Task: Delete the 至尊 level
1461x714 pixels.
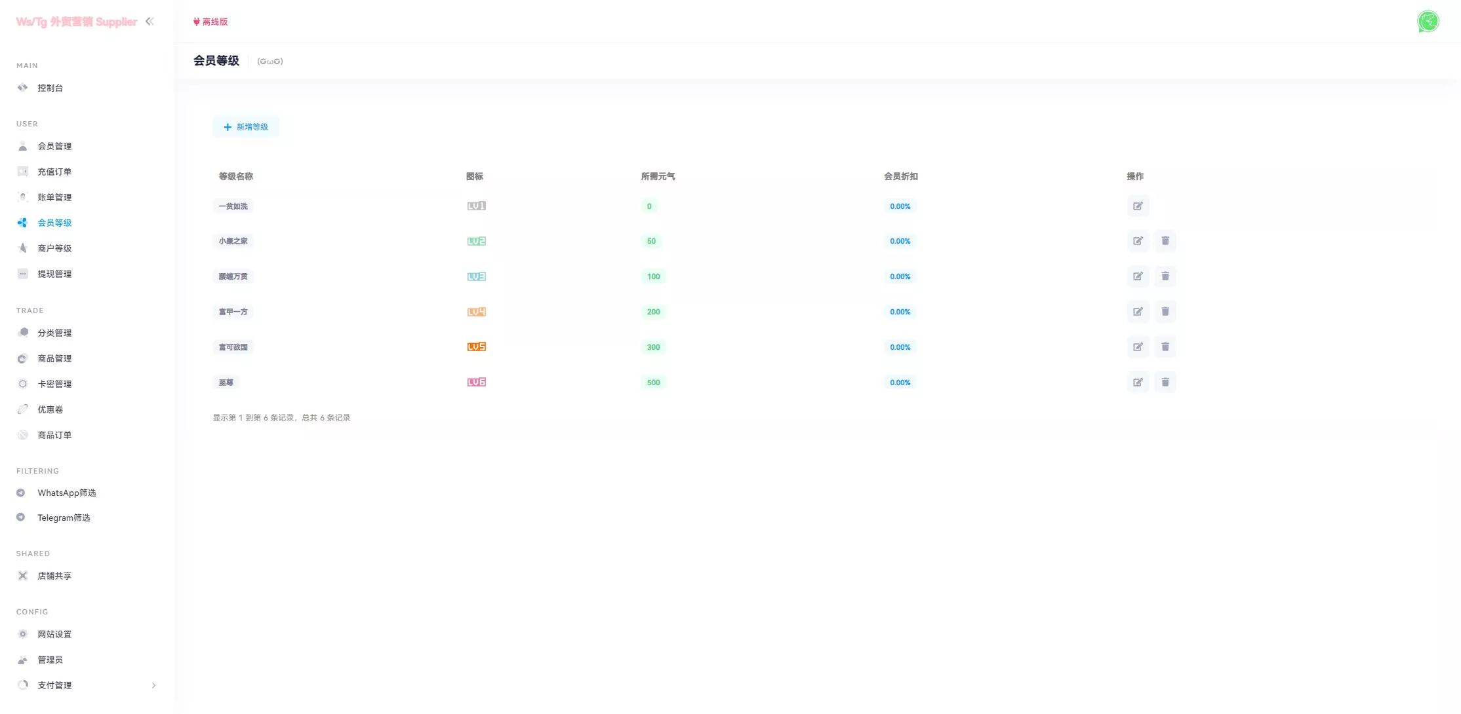Action: click(1165, 383)
